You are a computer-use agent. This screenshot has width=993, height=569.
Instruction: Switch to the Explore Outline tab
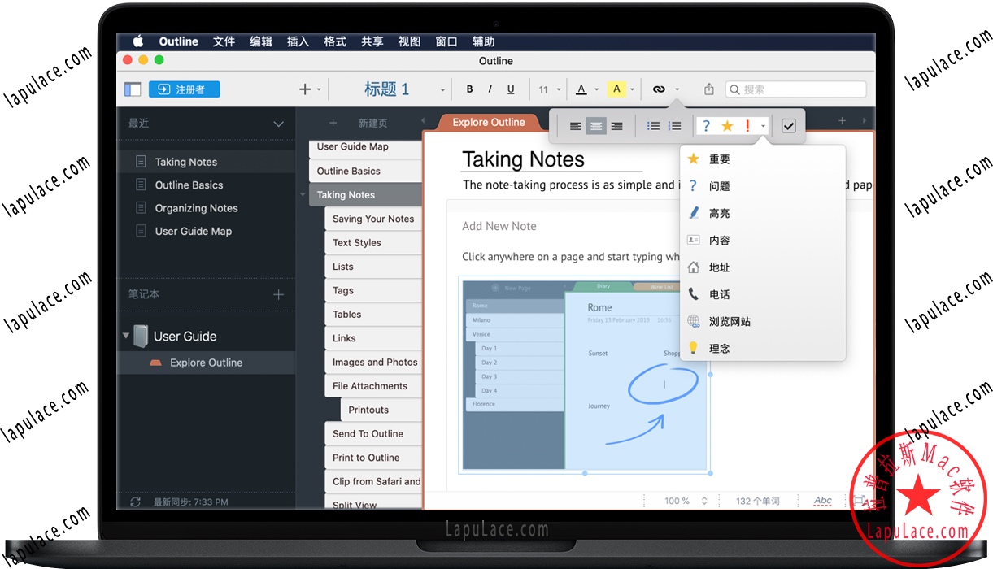pyautogui.click(x=489, y=122)
